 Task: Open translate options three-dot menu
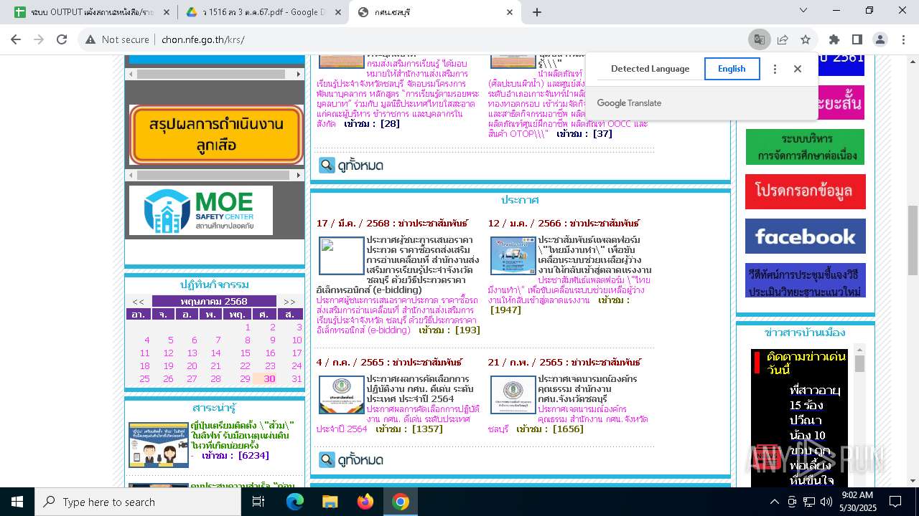(775, 69)
